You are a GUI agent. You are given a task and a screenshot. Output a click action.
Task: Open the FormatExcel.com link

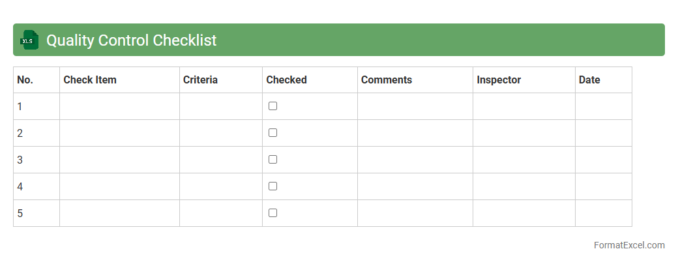click(628, 245)
